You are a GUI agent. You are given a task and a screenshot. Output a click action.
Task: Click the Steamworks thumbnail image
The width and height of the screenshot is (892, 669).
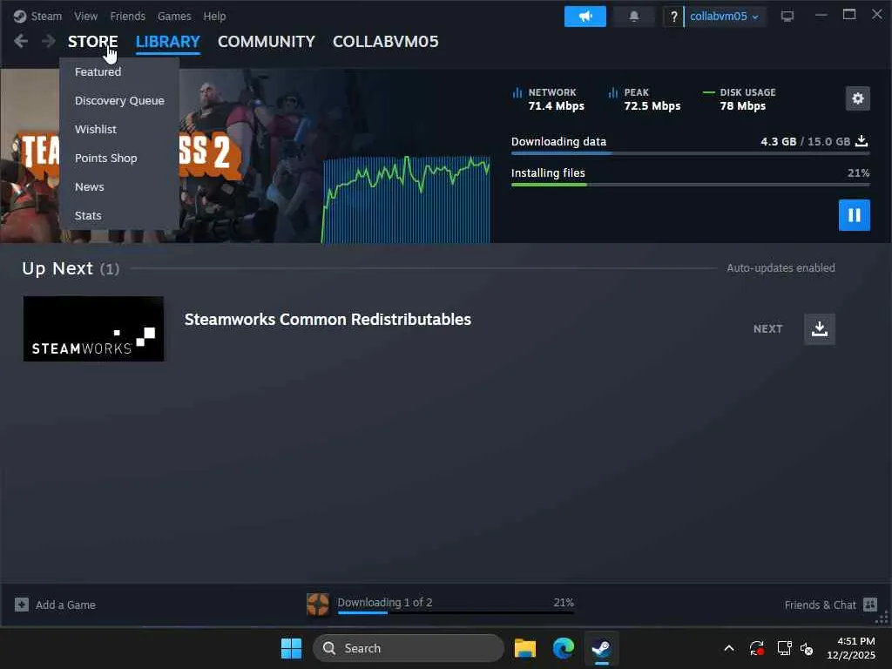(93, 328)
